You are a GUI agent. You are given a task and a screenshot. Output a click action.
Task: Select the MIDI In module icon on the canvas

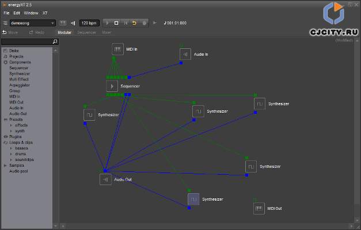click(x=117, y=49)
